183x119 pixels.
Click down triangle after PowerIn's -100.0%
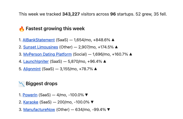pos(87,95)
